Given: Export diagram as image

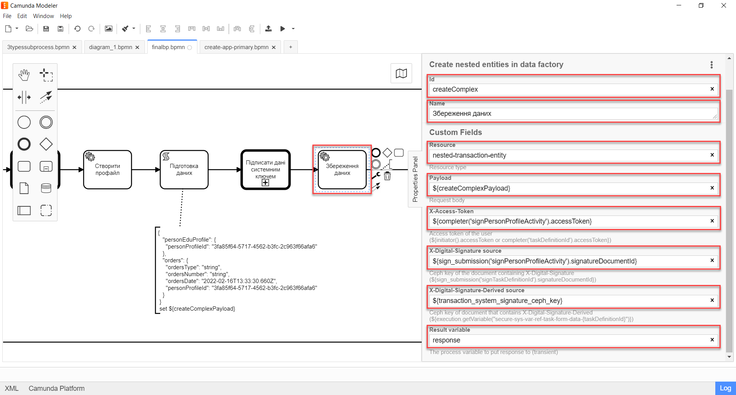Looking at the screenshot, I should 109,29.
